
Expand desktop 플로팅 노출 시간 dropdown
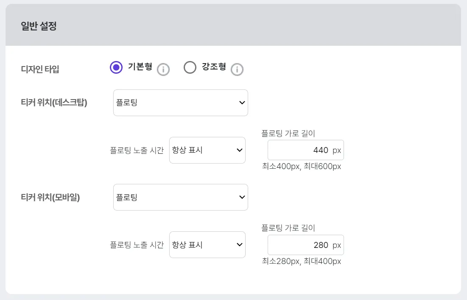coord(207,150)
